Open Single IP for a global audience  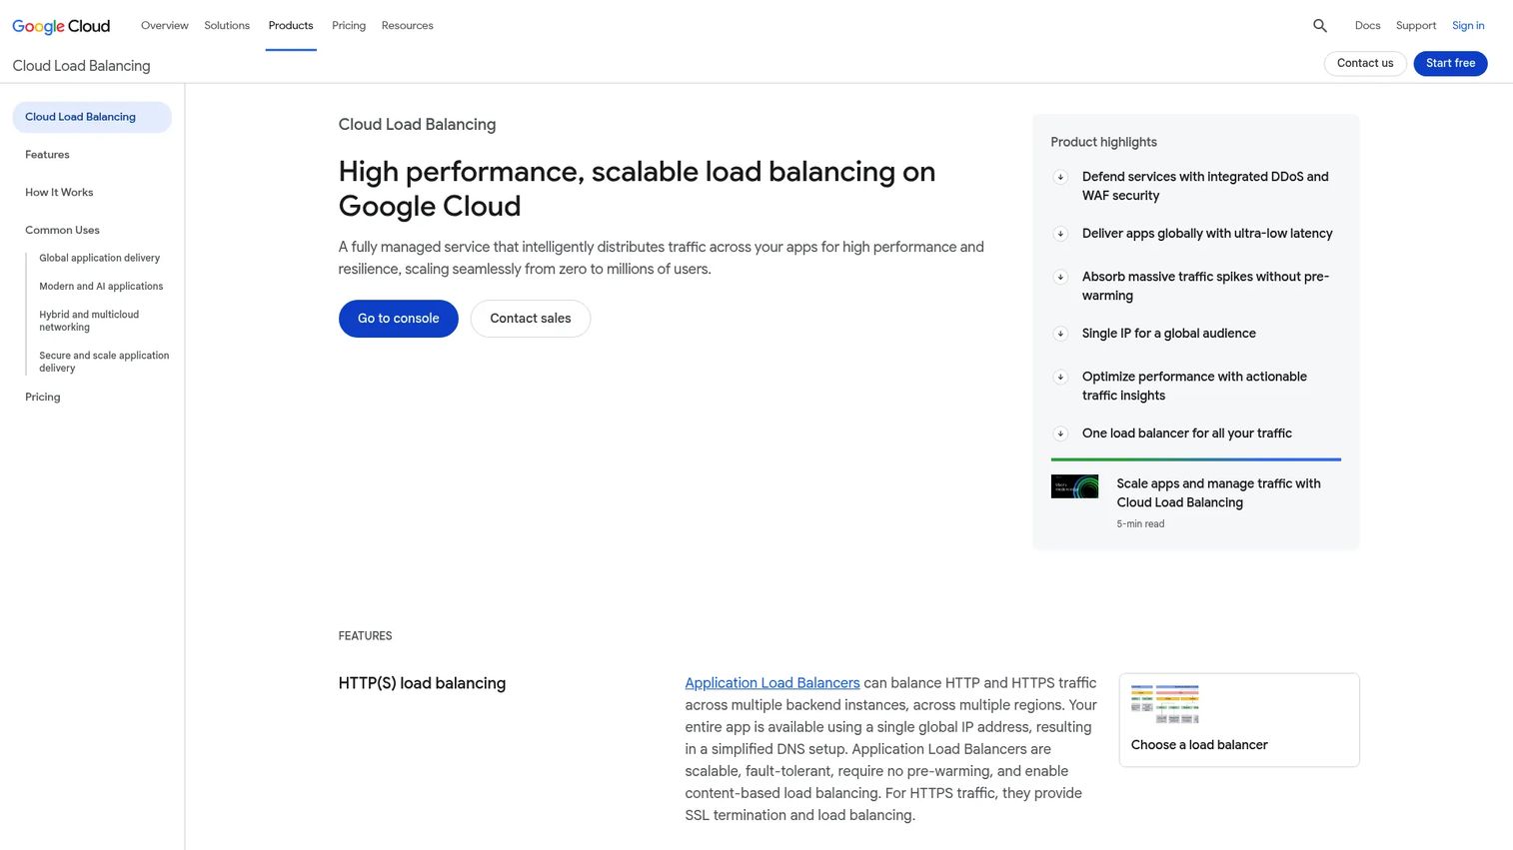coord(1169,334)
